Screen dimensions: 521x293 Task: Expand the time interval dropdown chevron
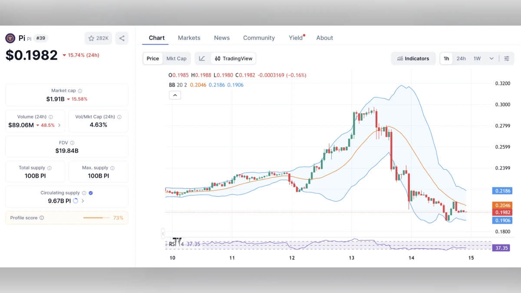tap(491, 59)
